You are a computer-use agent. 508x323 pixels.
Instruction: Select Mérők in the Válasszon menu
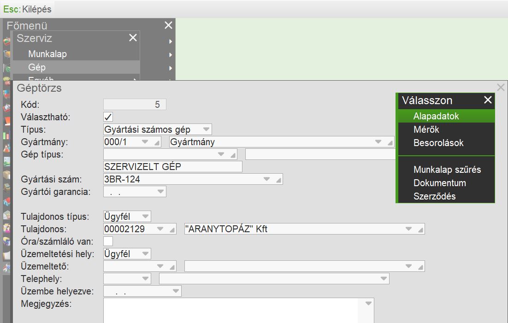click(446, 129)
